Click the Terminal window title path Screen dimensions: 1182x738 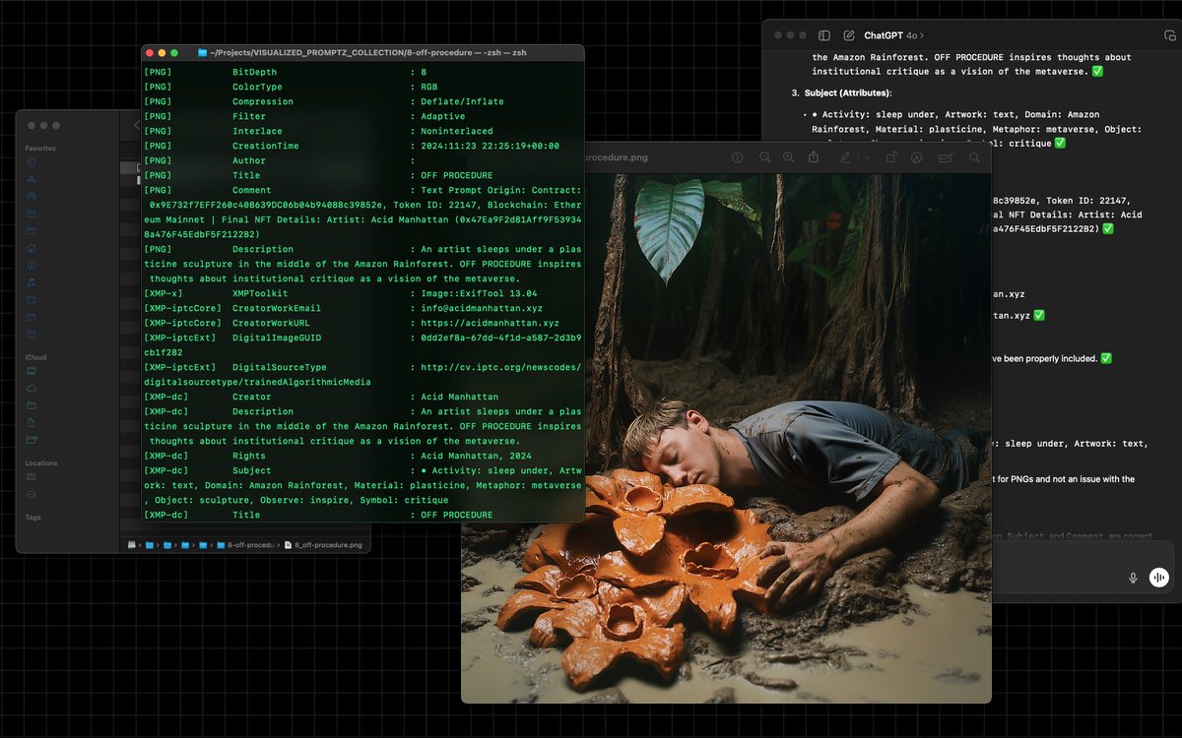coord(367,52)
